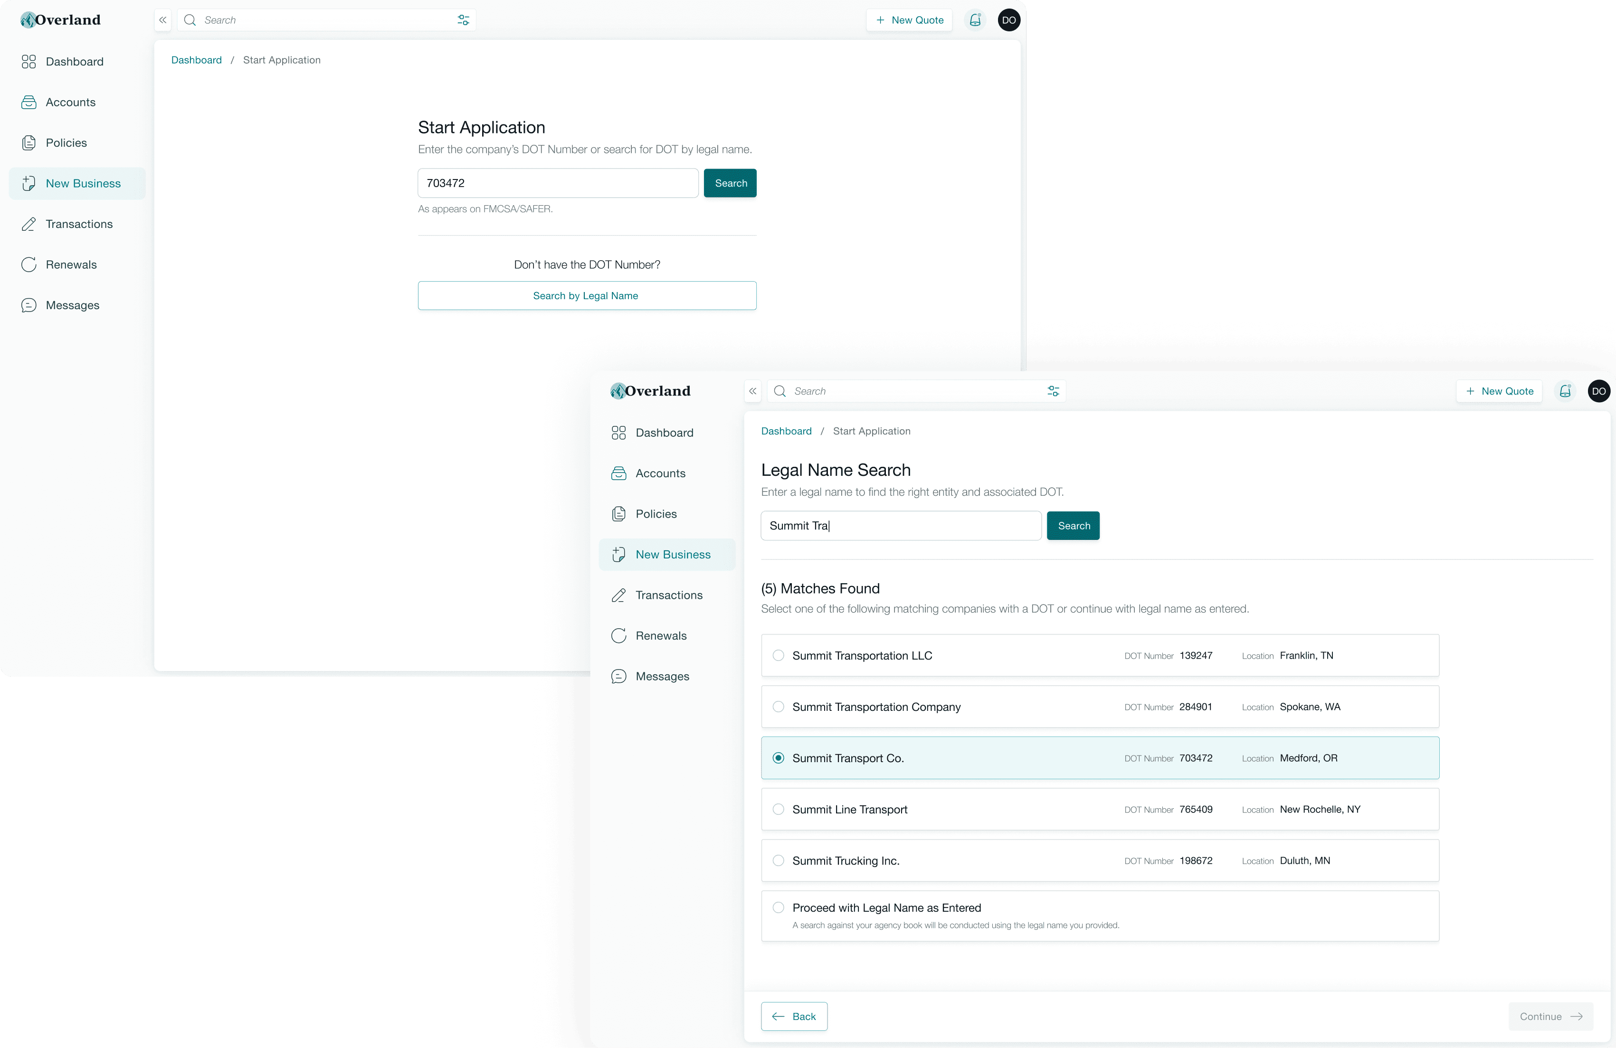
Task: Select the Summit Transportation LLC radio button
Action: (x=778, y=656)
